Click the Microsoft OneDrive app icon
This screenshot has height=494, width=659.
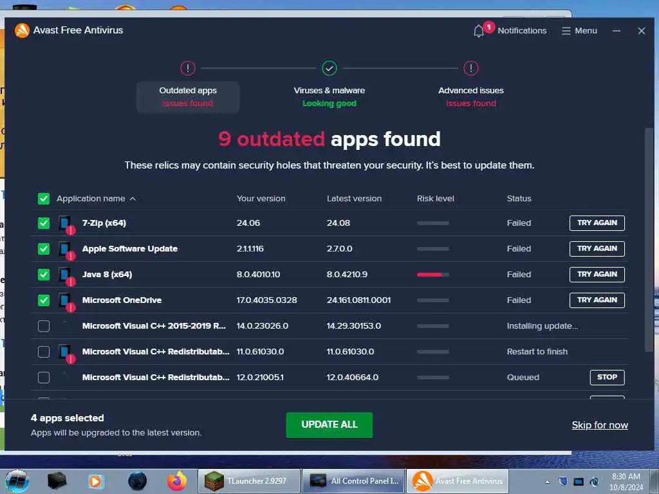point(66,301)
